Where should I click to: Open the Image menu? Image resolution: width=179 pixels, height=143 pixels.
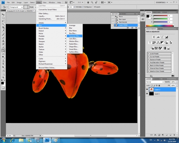pyautogui.click(x=19, y=2)
